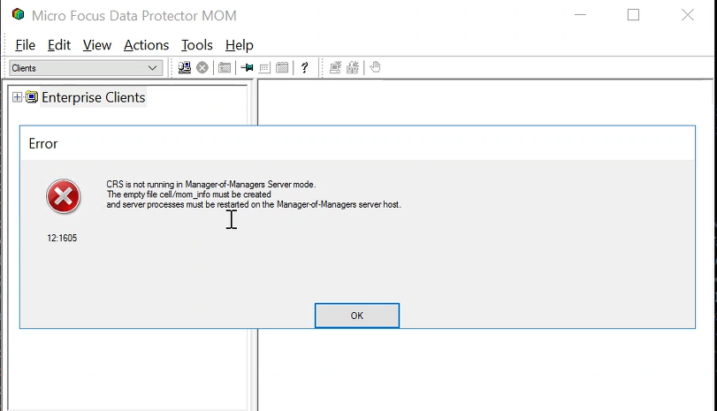
Task: Click the gray circled X toolbar icon
Action: click(x=202, y=68)
